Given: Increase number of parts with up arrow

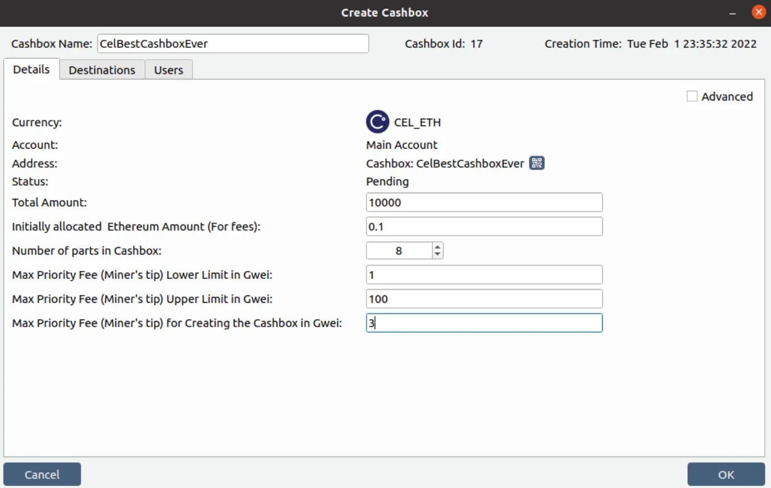Looking at the screenshot, I should pyautogui.click(x=437, y=247).
